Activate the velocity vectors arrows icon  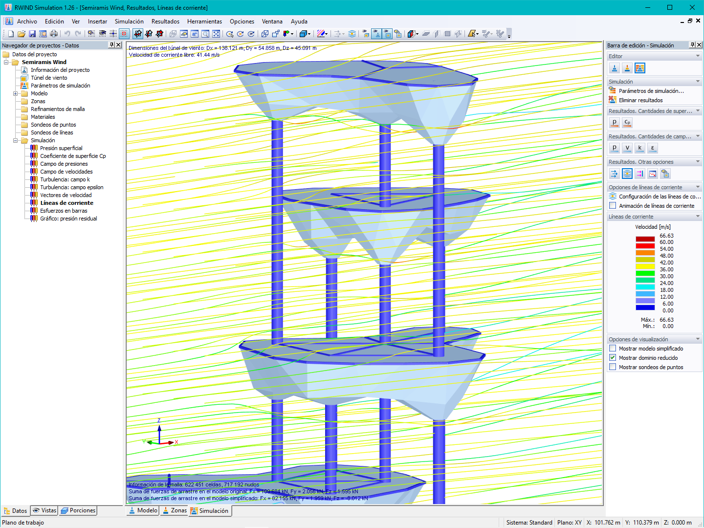coord(615,174)
